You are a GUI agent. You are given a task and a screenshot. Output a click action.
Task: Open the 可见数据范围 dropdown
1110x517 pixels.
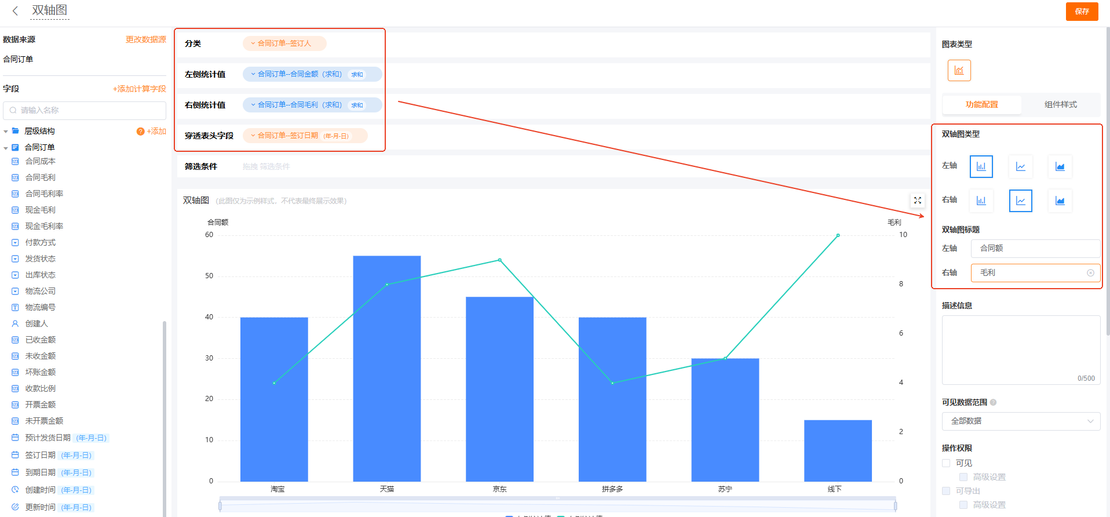(1021, 421)
